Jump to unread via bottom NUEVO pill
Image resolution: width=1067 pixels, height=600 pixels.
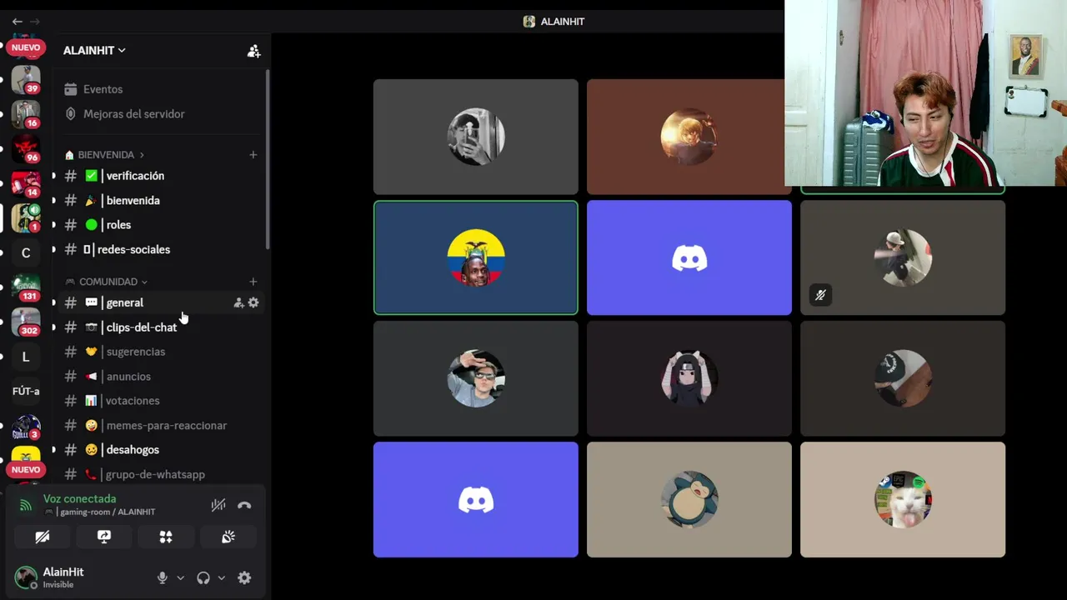click(x=26, y=469)
